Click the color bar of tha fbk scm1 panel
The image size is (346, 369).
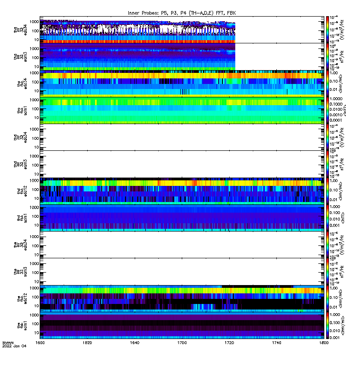click(x=328, y=110)
